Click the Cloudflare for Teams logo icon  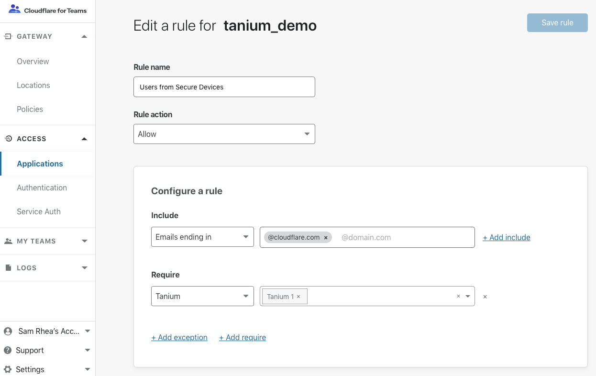(x=14, y=9)
